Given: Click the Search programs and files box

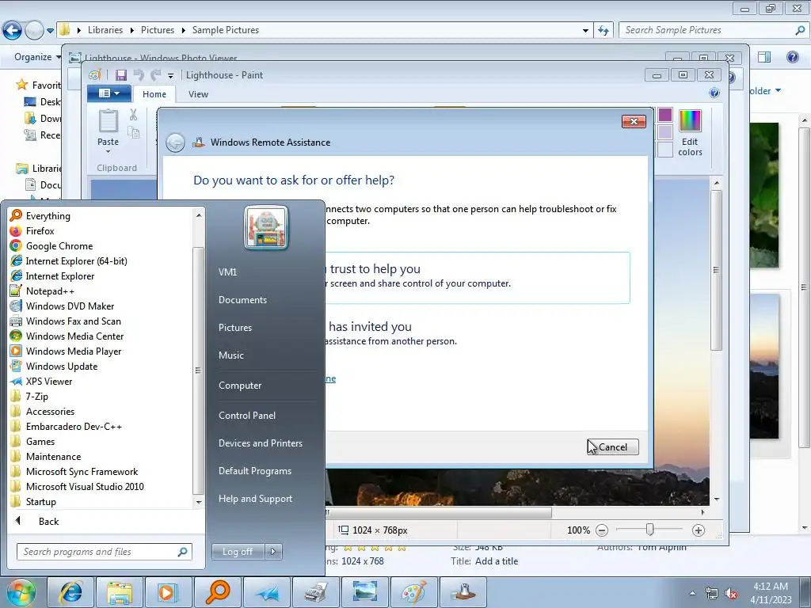Looking at the screenshot, I should pyautogui.click(x=105, y=552).
